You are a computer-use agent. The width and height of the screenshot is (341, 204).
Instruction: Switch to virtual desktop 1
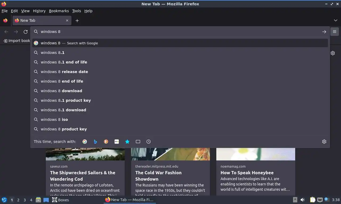coord(12,200)
